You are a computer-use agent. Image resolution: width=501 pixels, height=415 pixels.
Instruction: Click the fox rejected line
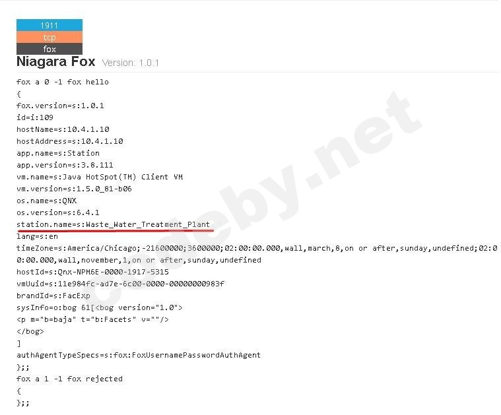[x=70, y=379]
